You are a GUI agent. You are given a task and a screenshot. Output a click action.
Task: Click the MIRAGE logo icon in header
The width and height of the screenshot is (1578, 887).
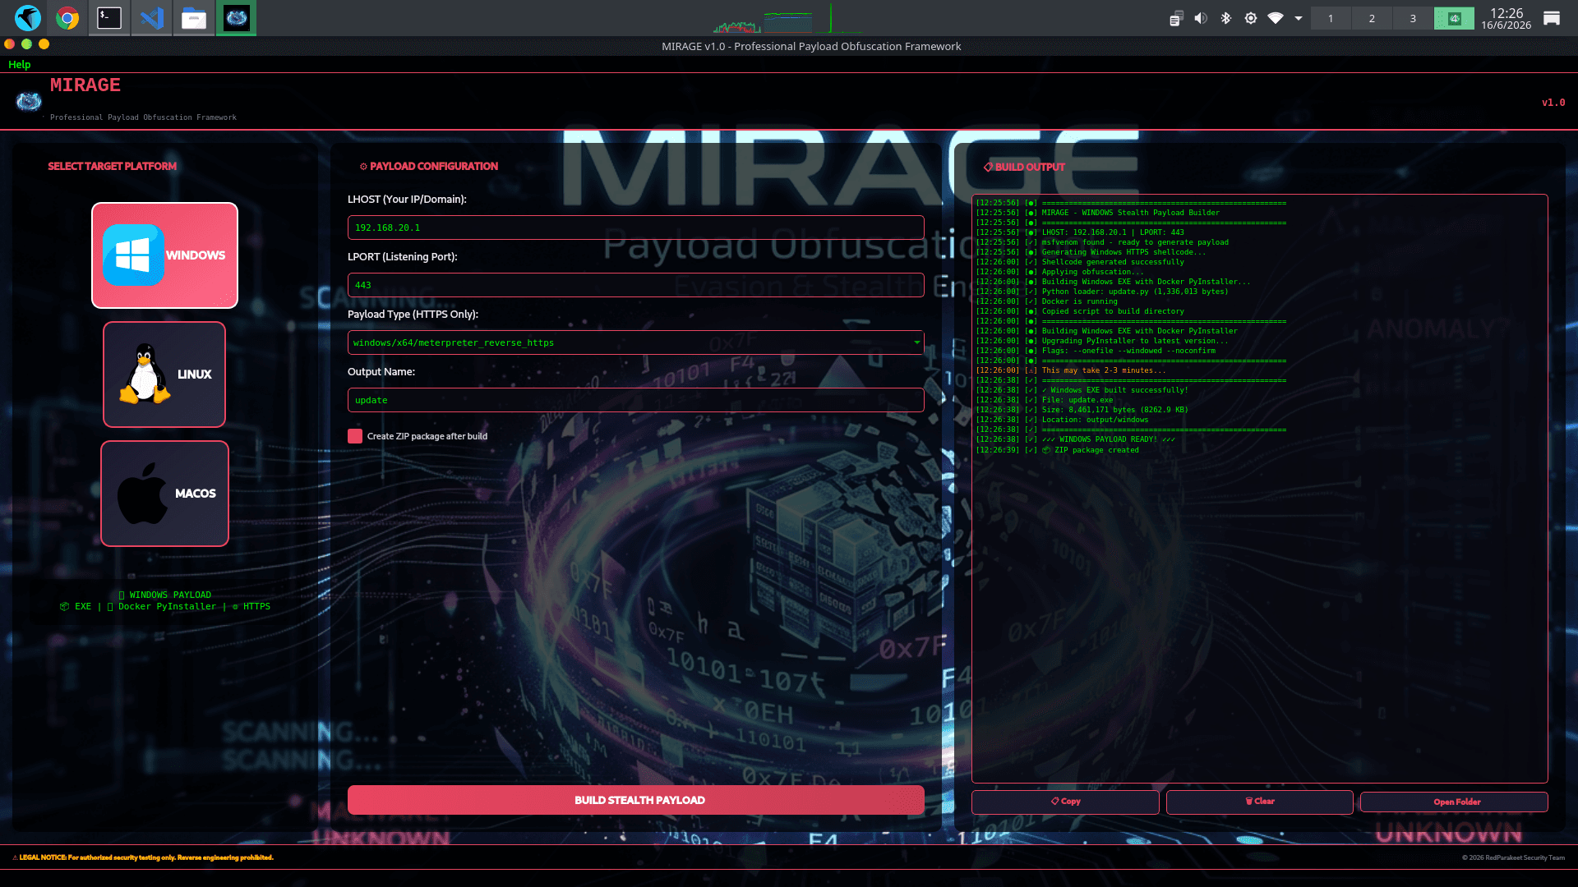[29, 102]
